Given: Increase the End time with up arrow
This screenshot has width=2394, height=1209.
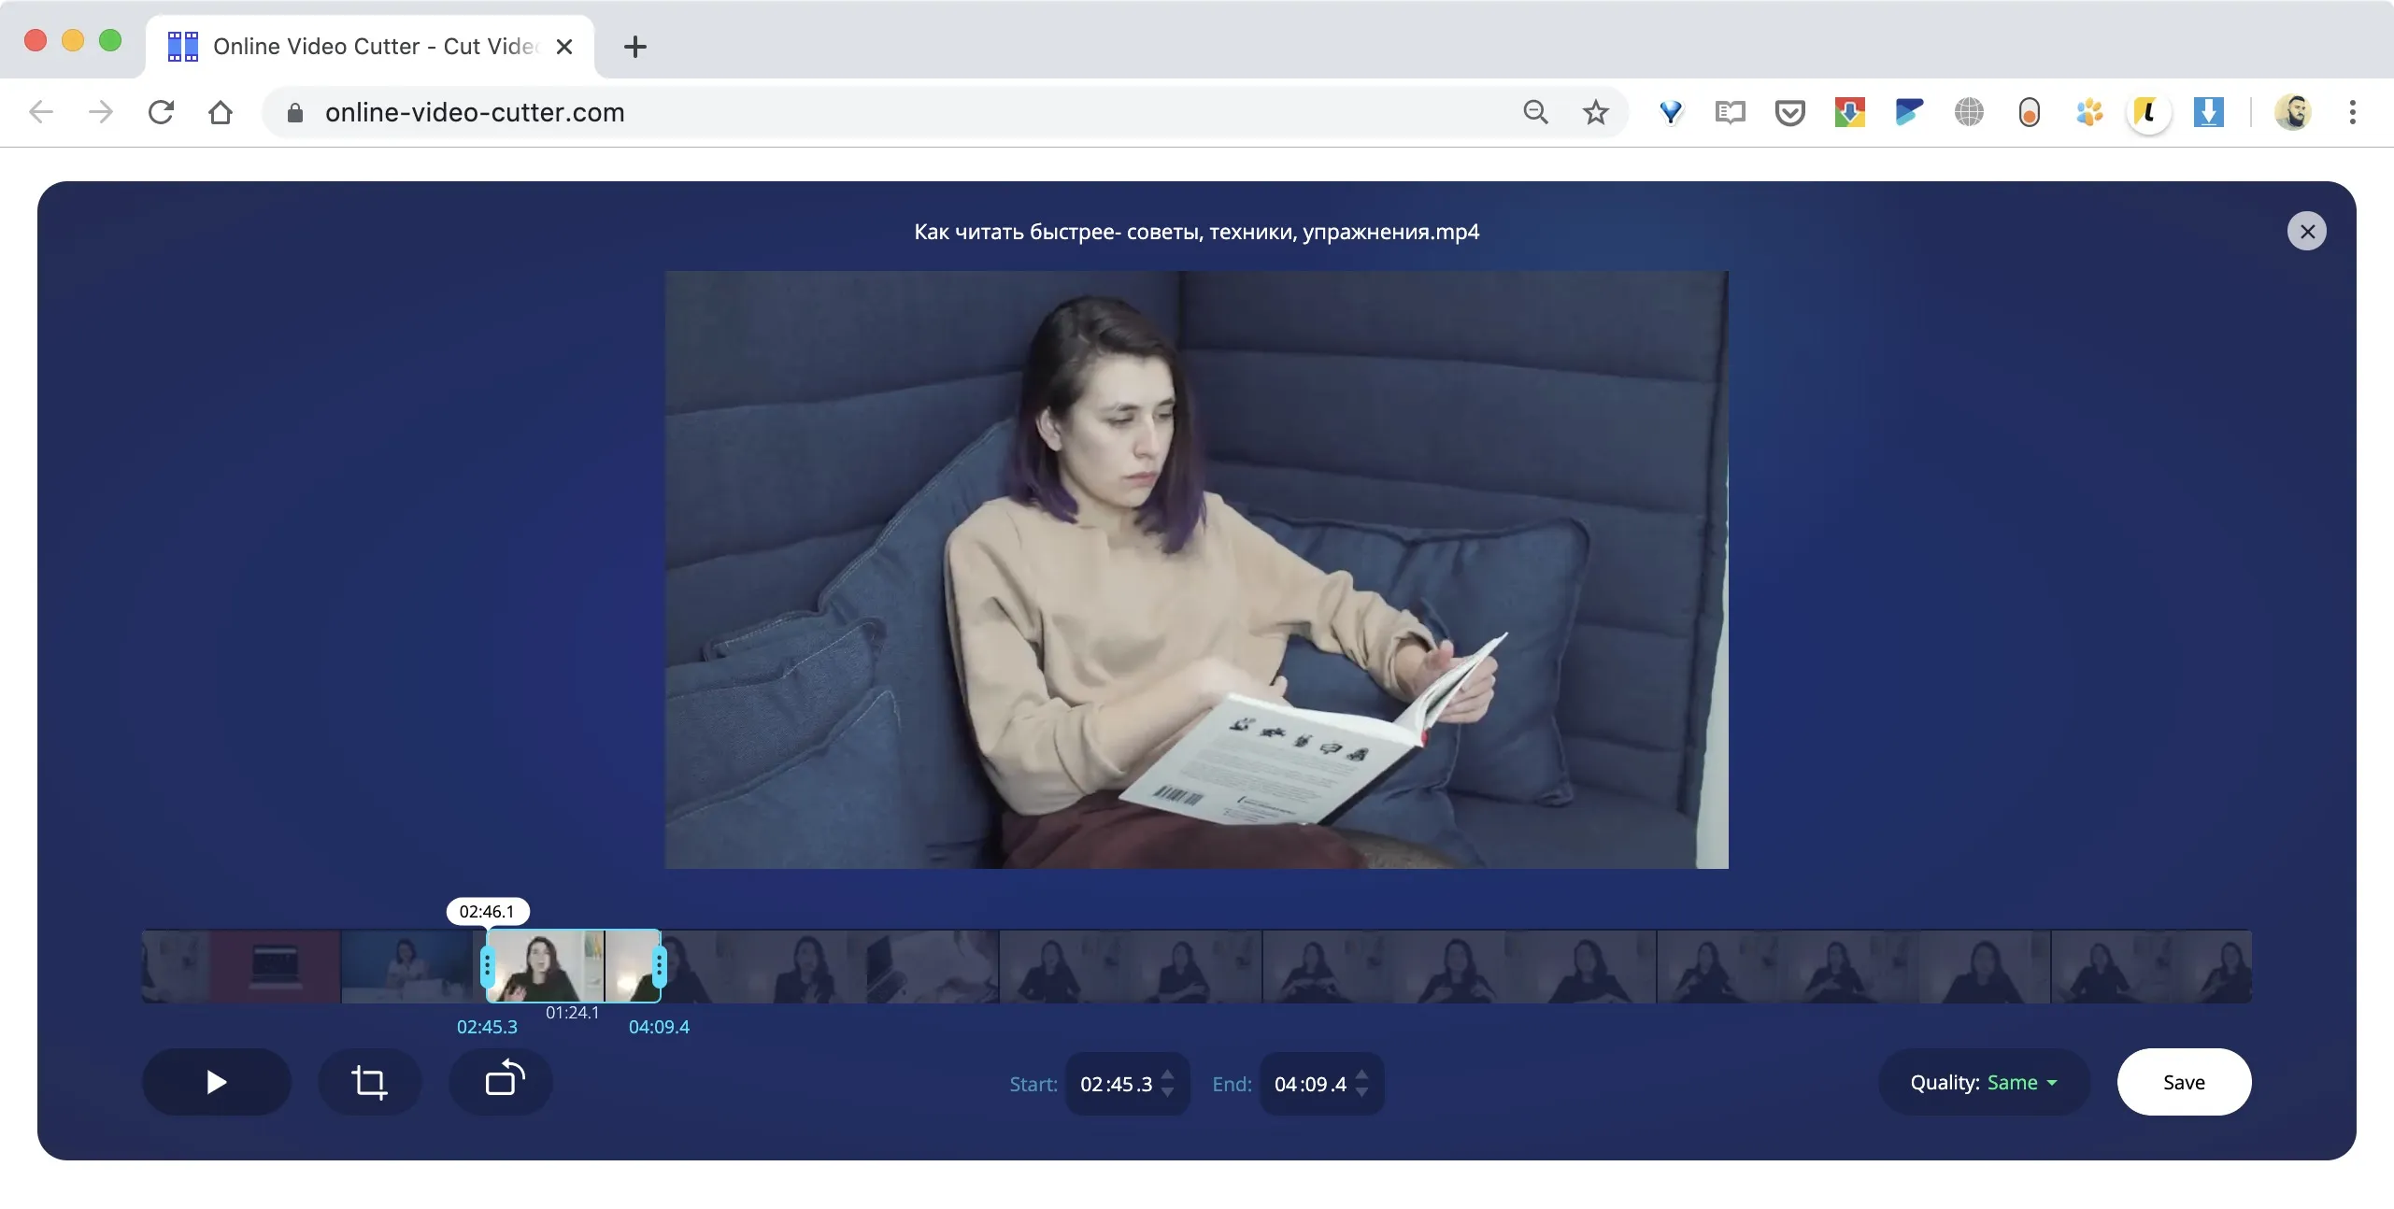Looking at the screenshot, I should pos(1362,1074).
